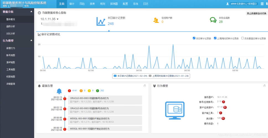Click the red alert icon beside 4141

(69, 91)
